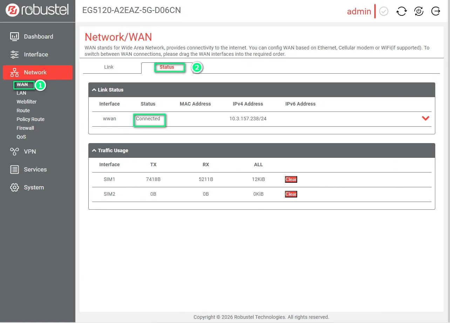
Task: Open Dashboard from the sidebar
Action: [38, 36]
